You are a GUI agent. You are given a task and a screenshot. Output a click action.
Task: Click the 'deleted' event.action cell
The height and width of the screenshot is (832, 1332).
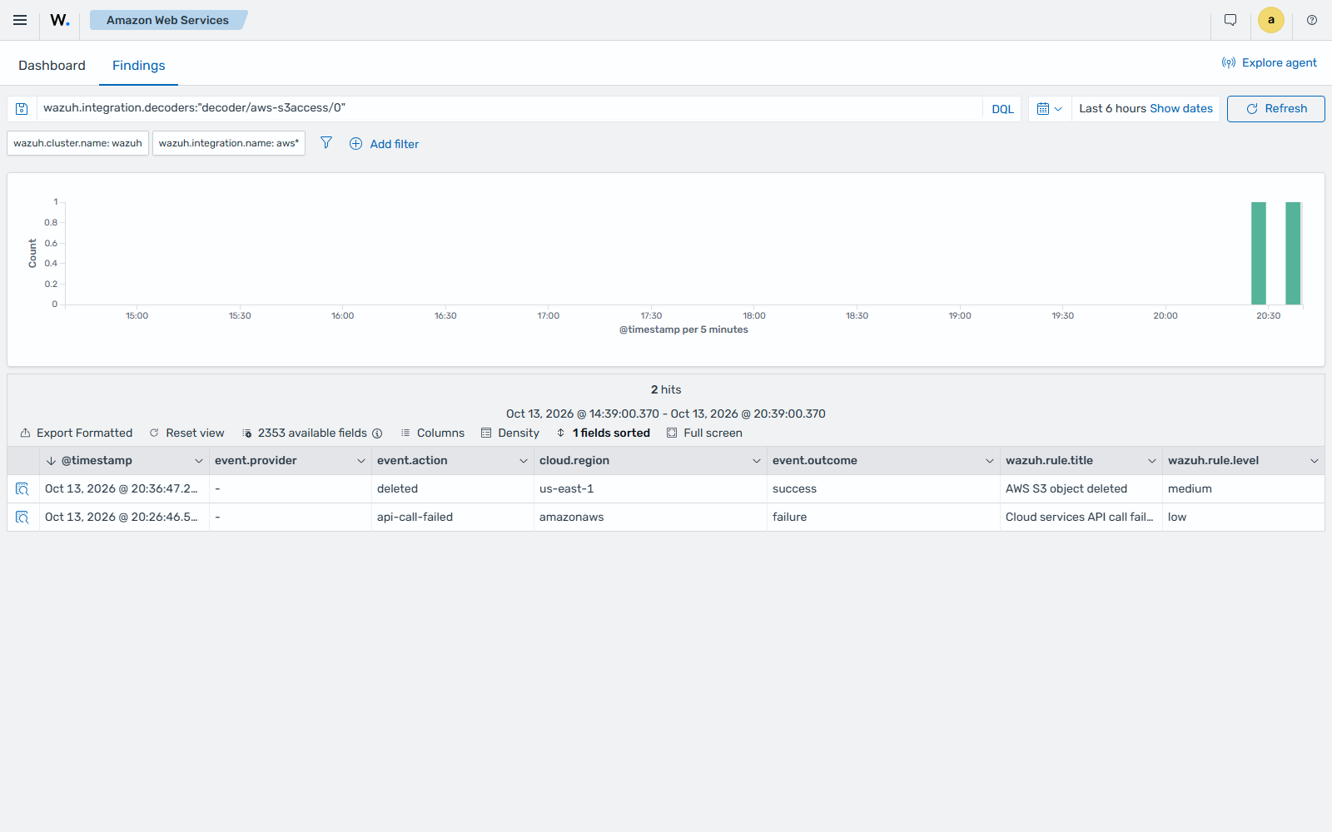pyautogui.click(x=453, y=489)
